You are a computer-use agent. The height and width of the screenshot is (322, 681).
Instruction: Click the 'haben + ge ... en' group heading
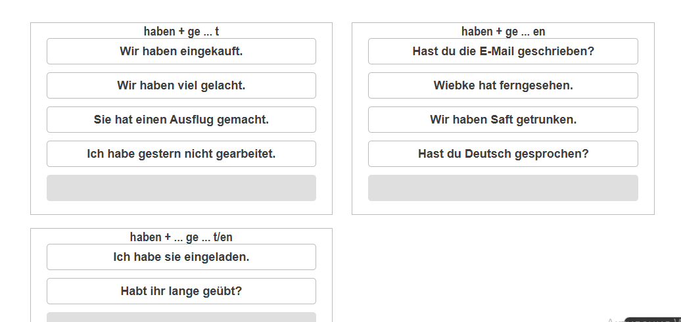pos(503,32)
